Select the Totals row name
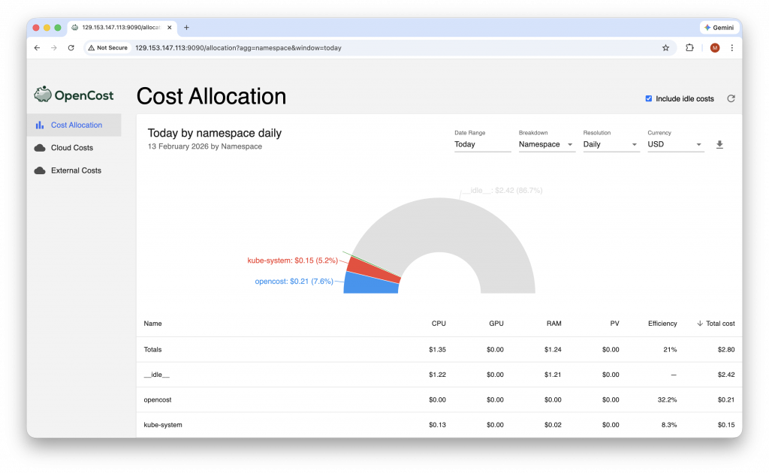Viewport: 769px width, 473px height. [x=152, y=349]
